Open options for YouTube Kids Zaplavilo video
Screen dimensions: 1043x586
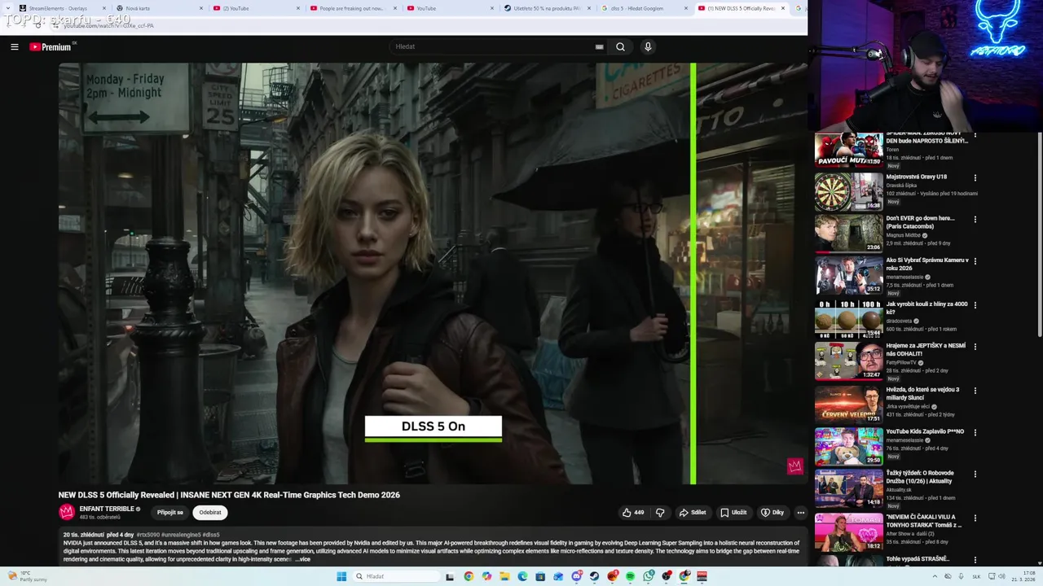click(975, 432)
